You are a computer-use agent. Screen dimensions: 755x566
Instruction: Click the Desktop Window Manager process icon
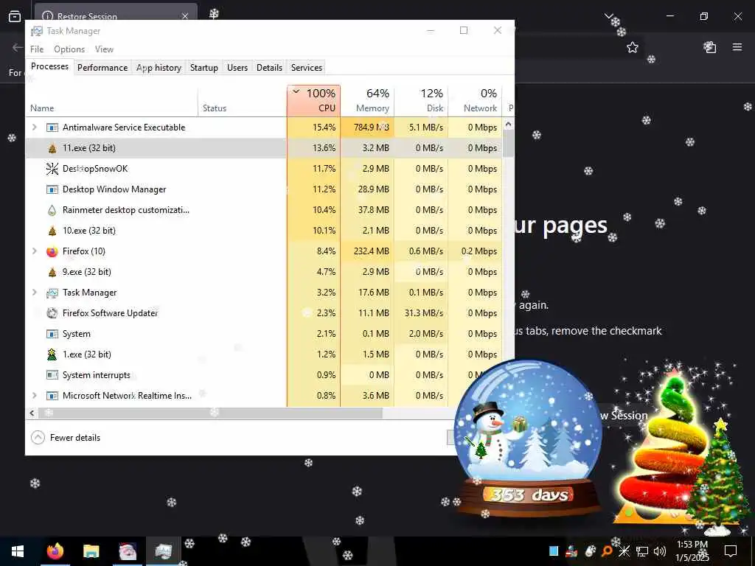point(52,189)
